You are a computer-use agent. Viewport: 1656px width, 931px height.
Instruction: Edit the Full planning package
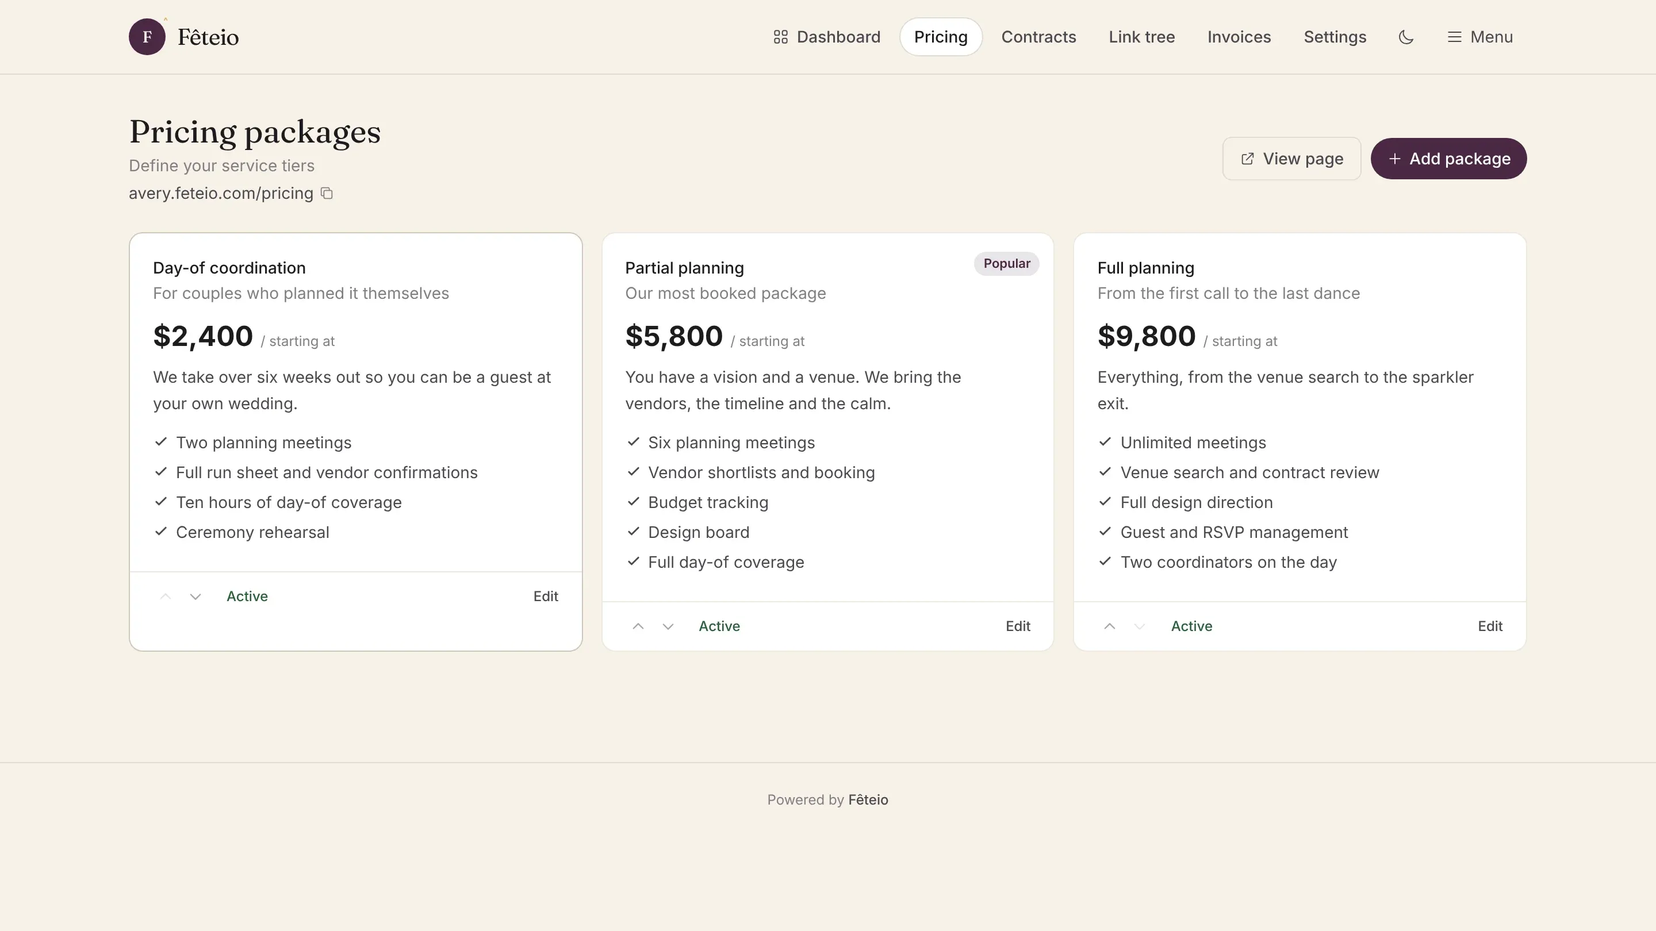(1489, 626)
